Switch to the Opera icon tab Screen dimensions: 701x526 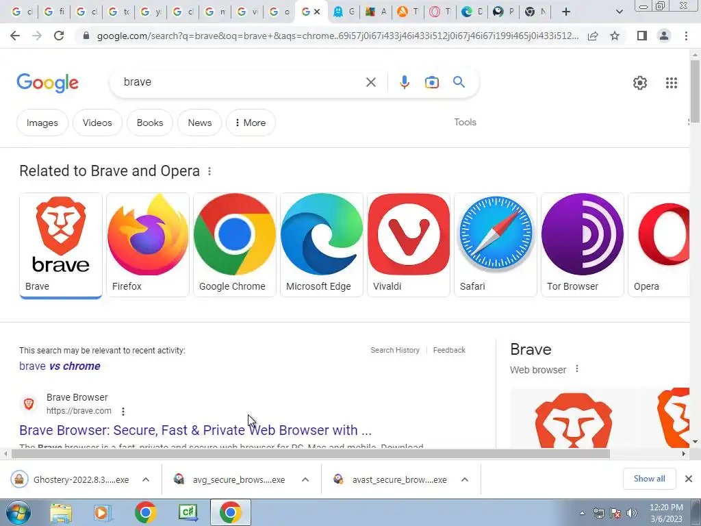[439, 12]
